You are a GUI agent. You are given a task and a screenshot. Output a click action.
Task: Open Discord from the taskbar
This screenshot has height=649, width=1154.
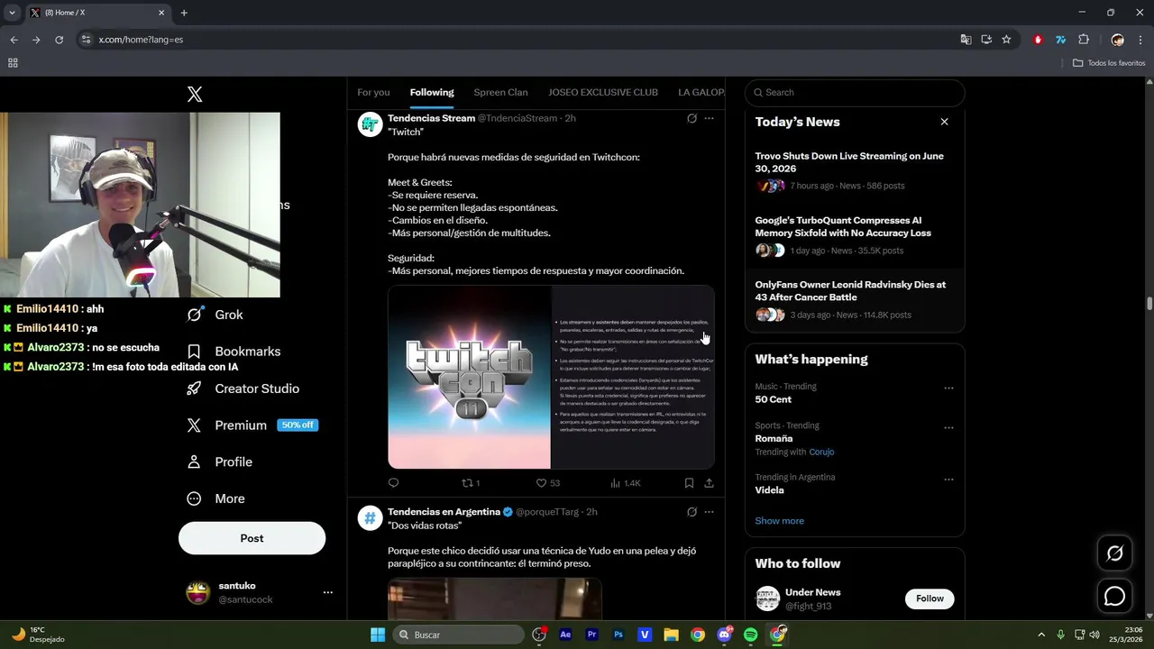tap(724, 635)
